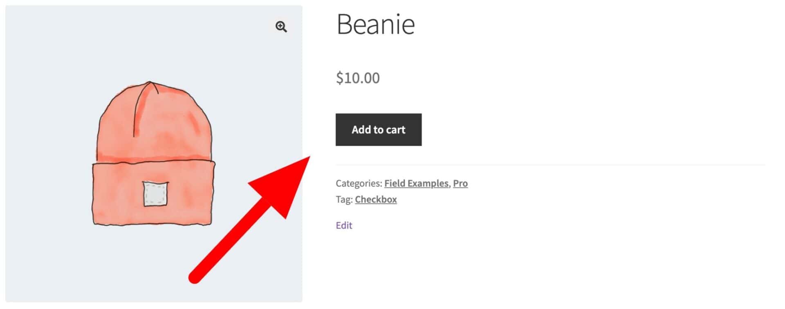
Task: Click the Categories label text
Action: 359,183
